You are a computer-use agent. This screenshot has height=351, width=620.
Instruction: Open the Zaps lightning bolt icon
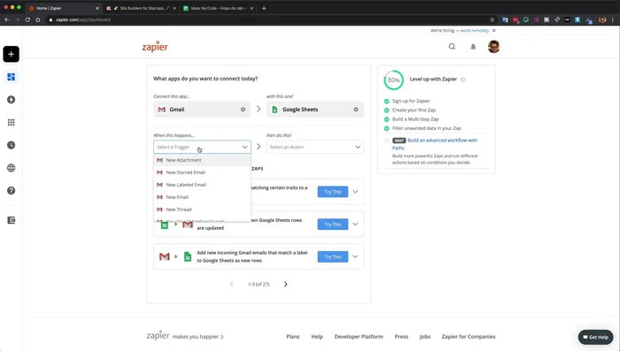(11, 100)
